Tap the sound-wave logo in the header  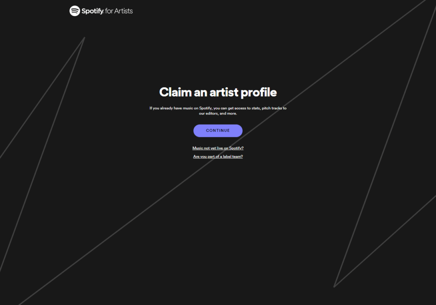[75, 11]
